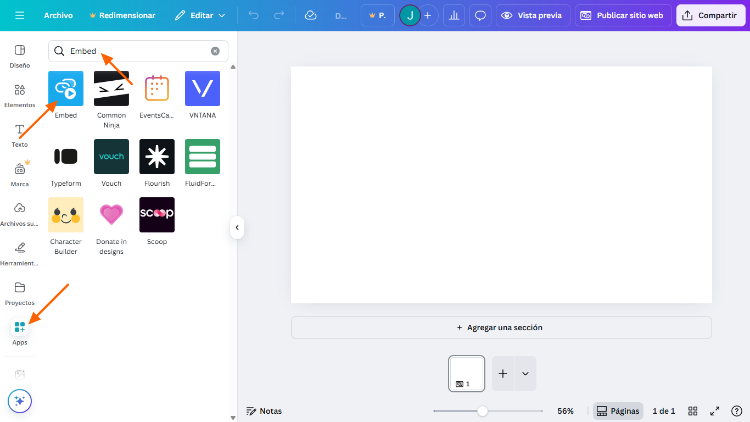This screenshot has width=750, height=422.
Task: Expand the Editar dropdown
Action: coord(200,15)
